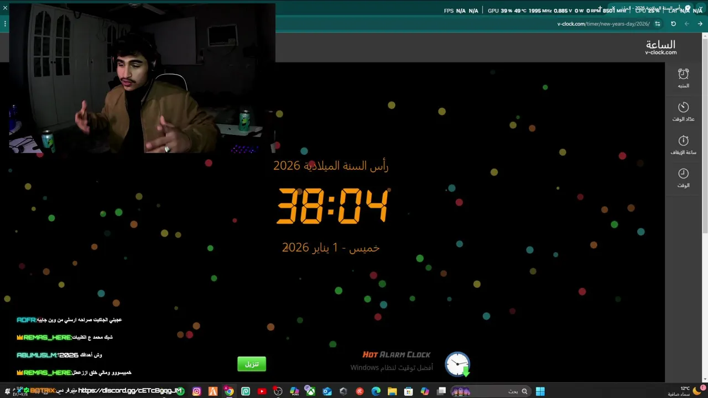Open Outlook from the taskbar
Screen dimensions: 708x398
(x=327, y=391)
